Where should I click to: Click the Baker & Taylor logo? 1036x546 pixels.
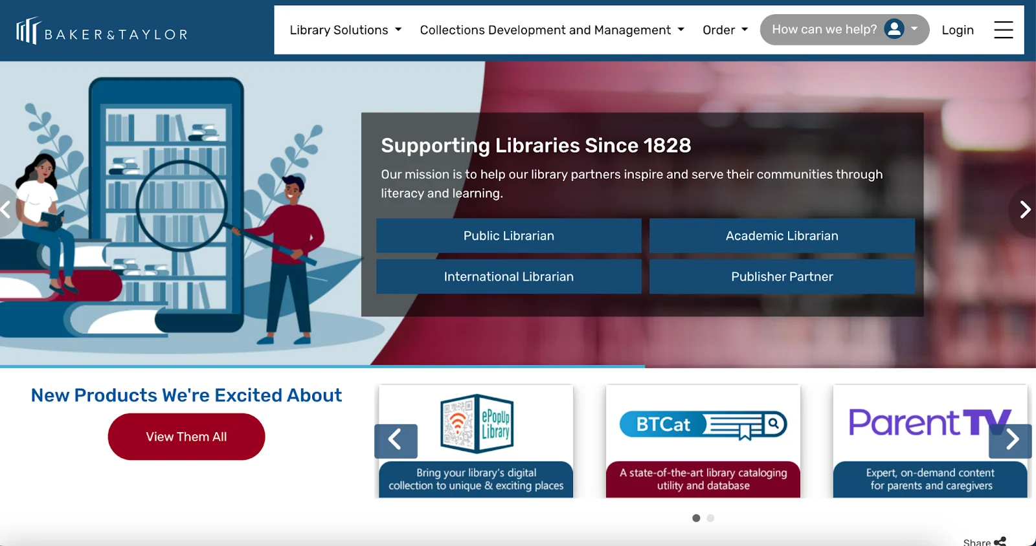tap(102, 31)
